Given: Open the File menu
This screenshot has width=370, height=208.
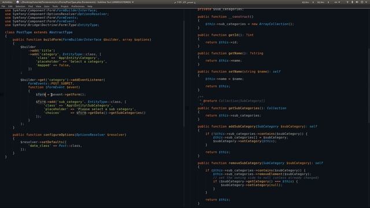Looking at the screenshot, I should pos(3,6).
